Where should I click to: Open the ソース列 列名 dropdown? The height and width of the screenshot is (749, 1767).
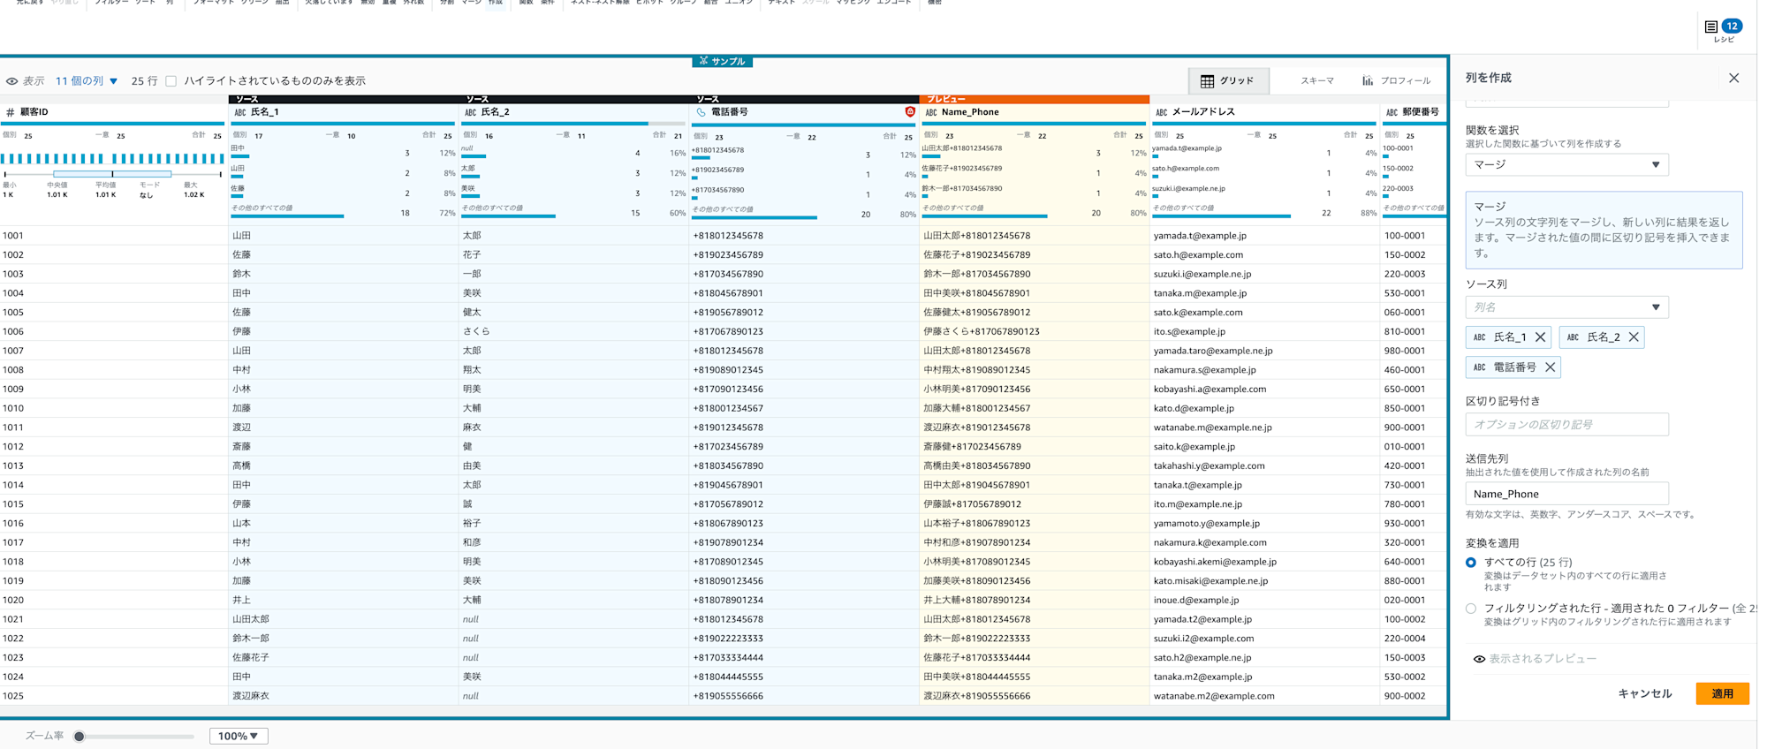click(x=1566, y=307)
